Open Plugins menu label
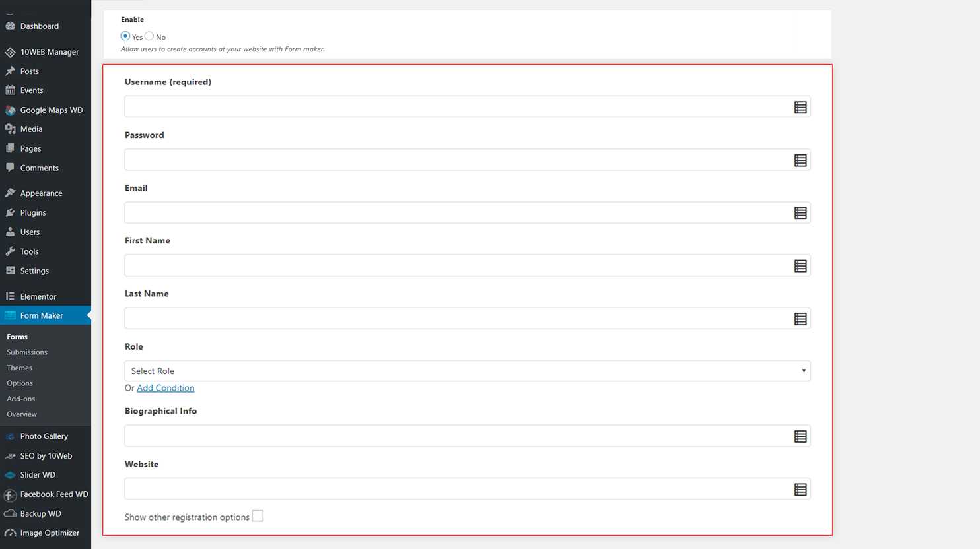The width and height of the screenshot is (980, 549). tap(33, 213)
